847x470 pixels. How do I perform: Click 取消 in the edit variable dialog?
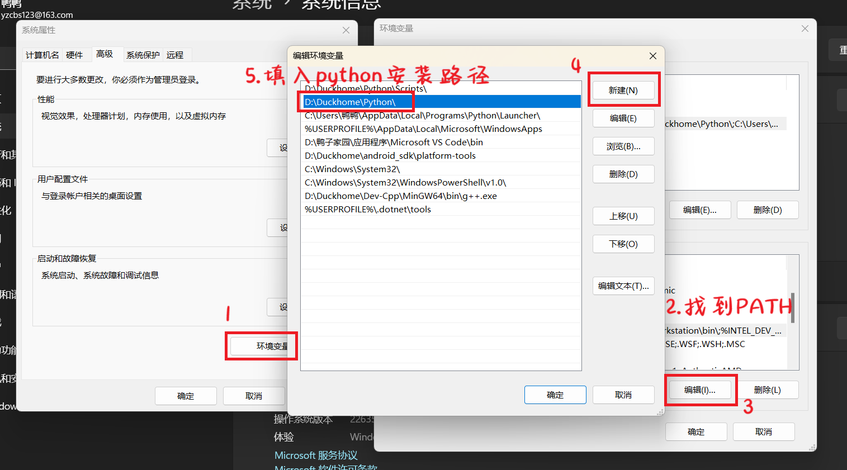(x=623, y=395)
